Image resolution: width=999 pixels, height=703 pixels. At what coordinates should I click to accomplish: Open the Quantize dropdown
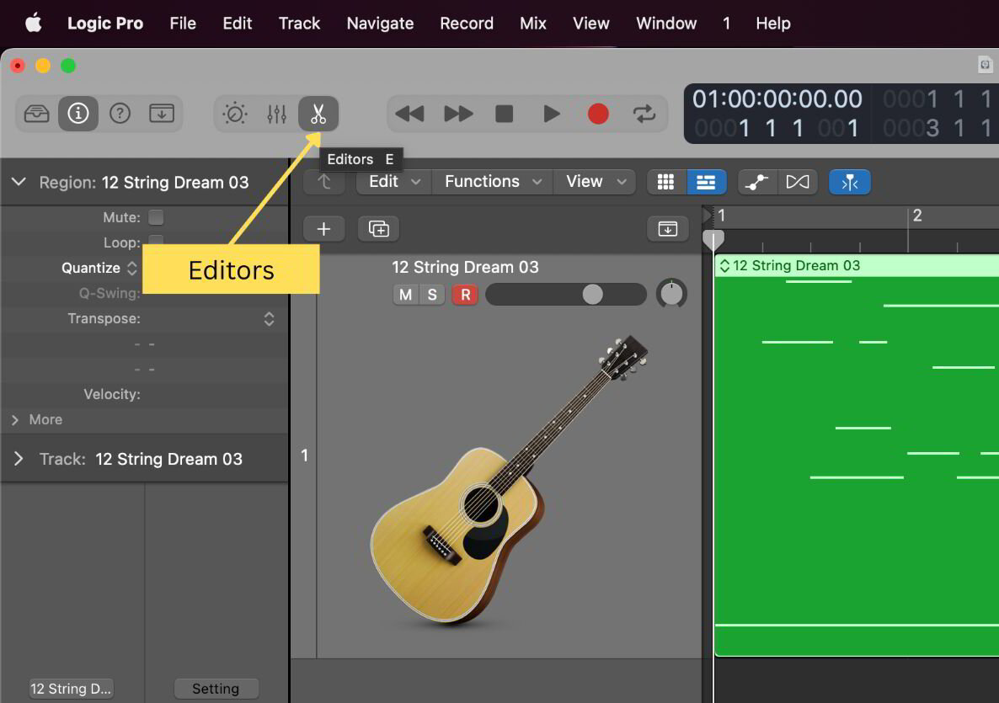[132, 268]
